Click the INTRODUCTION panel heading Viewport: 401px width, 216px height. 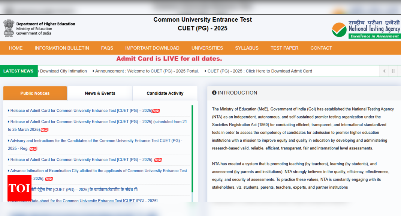pyautogui.click(x=238, y=93)
